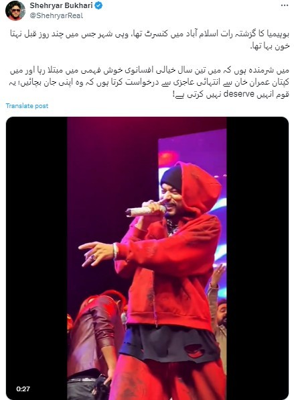This screenshot has width=294, height=400.
Task: Click the 0:27 video duration label
Action: (23, 389)
